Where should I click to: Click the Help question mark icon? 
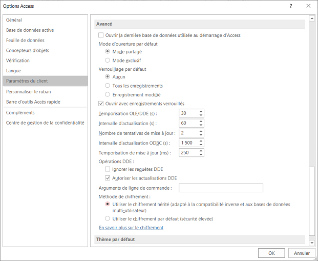point(291,6)
